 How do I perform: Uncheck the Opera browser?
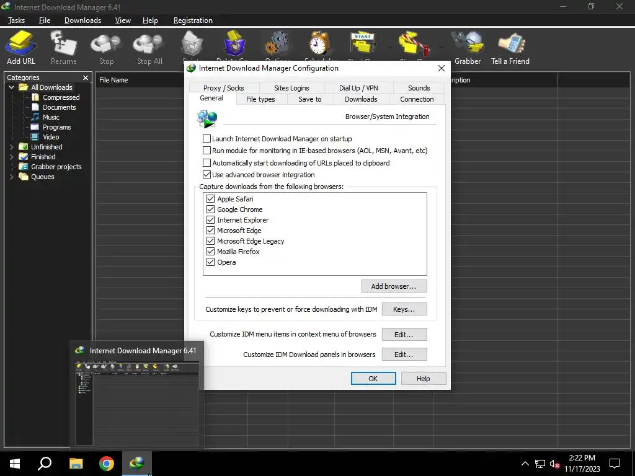tap(210, 262)
